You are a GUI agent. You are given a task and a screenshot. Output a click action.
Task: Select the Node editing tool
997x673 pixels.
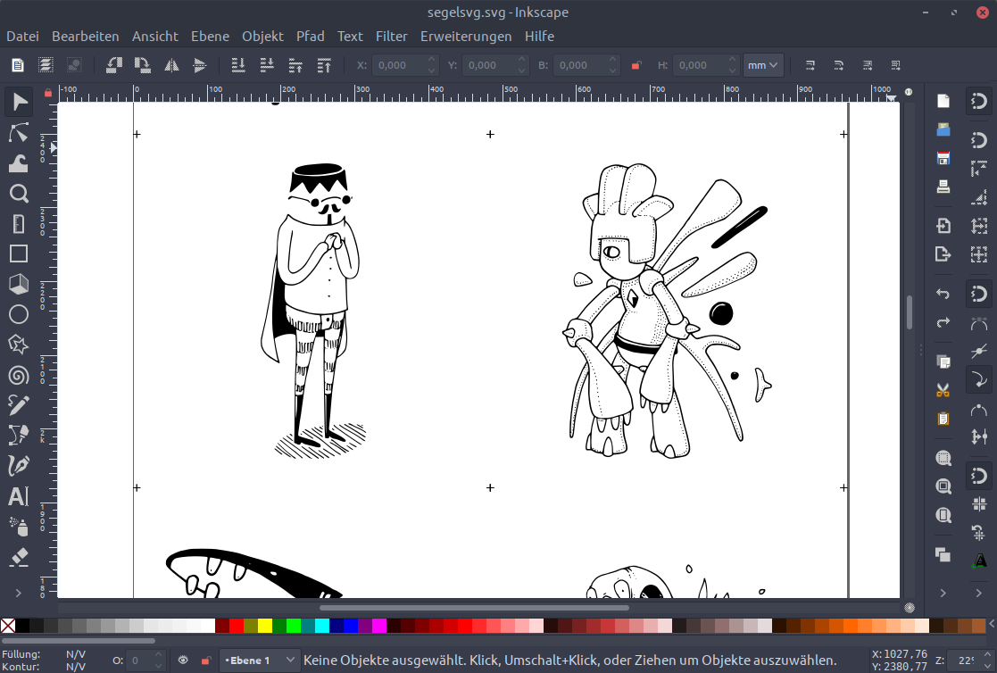[19, 133]
